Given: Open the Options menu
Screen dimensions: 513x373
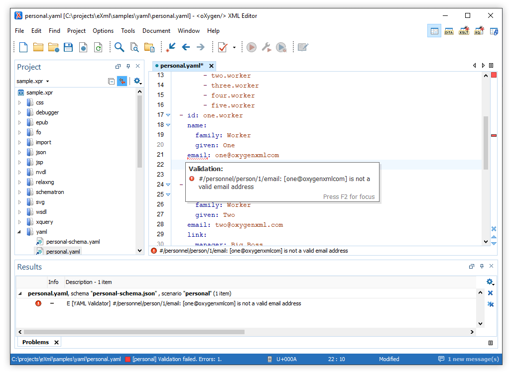Looking at the screenshot, I should coord(103,31).
